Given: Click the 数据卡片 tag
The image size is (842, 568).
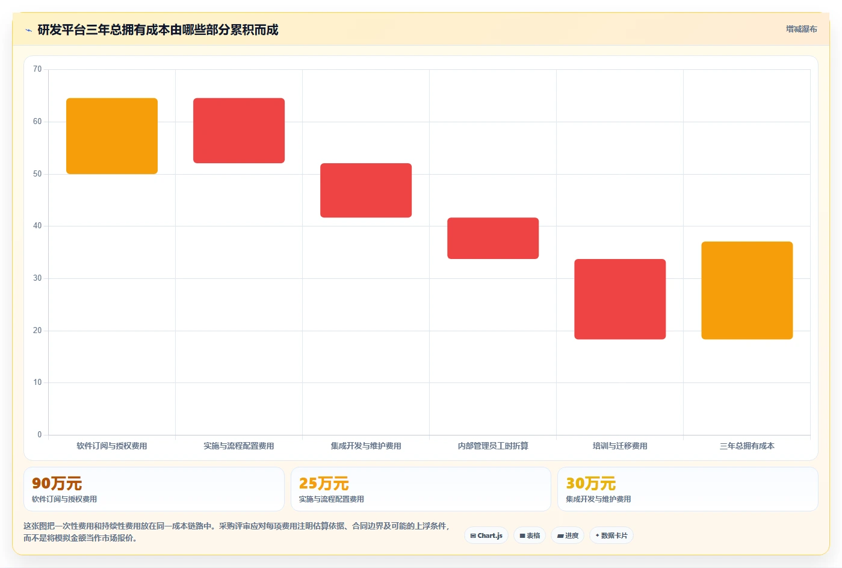Looking at the screenshot, I should point(611,535).
